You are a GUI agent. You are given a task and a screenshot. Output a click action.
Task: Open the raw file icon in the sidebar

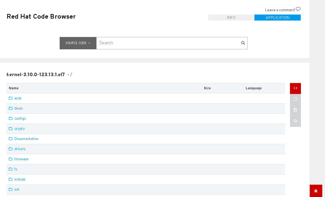(295, 99)
